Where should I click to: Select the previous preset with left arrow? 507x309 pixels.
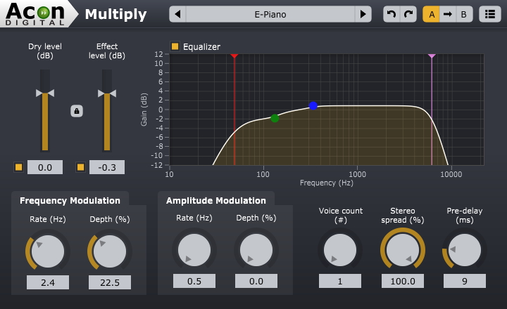(178, 14)
